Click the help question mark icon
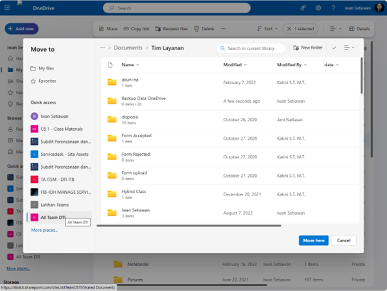Viewport: 387px width, 291px height. [333, 8]
